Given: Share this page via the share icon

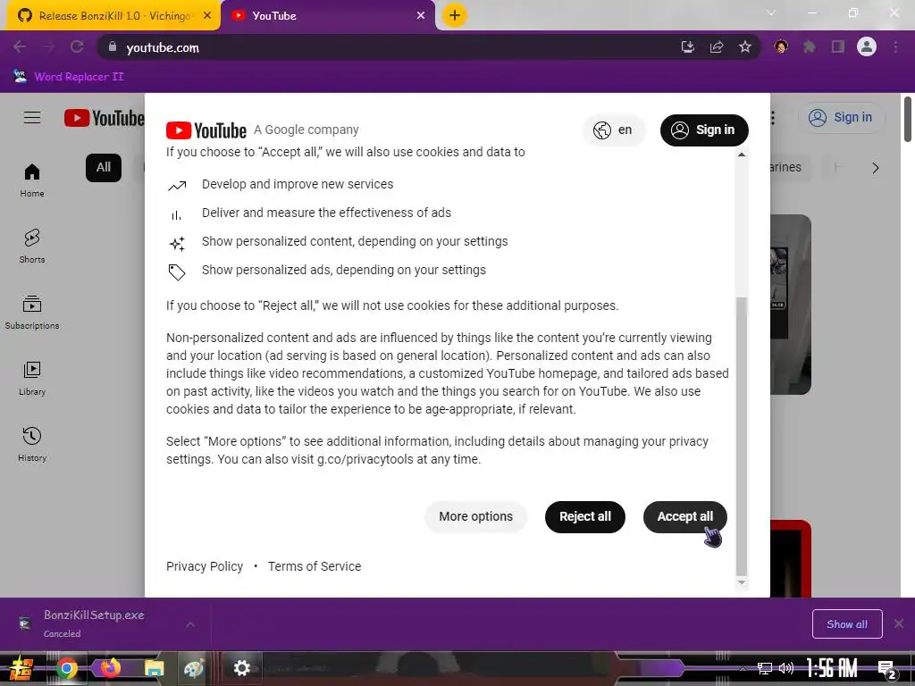Looking at the screenshot, I should [x=717, y=47].
